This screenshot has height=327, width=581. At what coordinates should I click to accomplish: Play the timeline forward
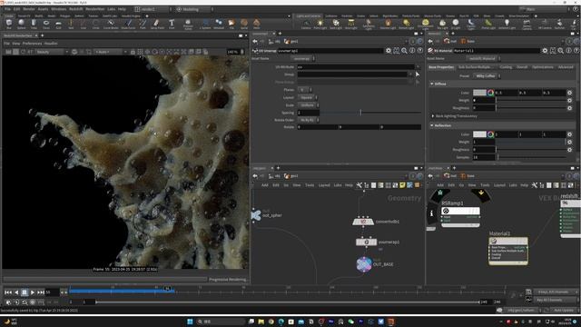pyautogui.click(x=33, y=292)
